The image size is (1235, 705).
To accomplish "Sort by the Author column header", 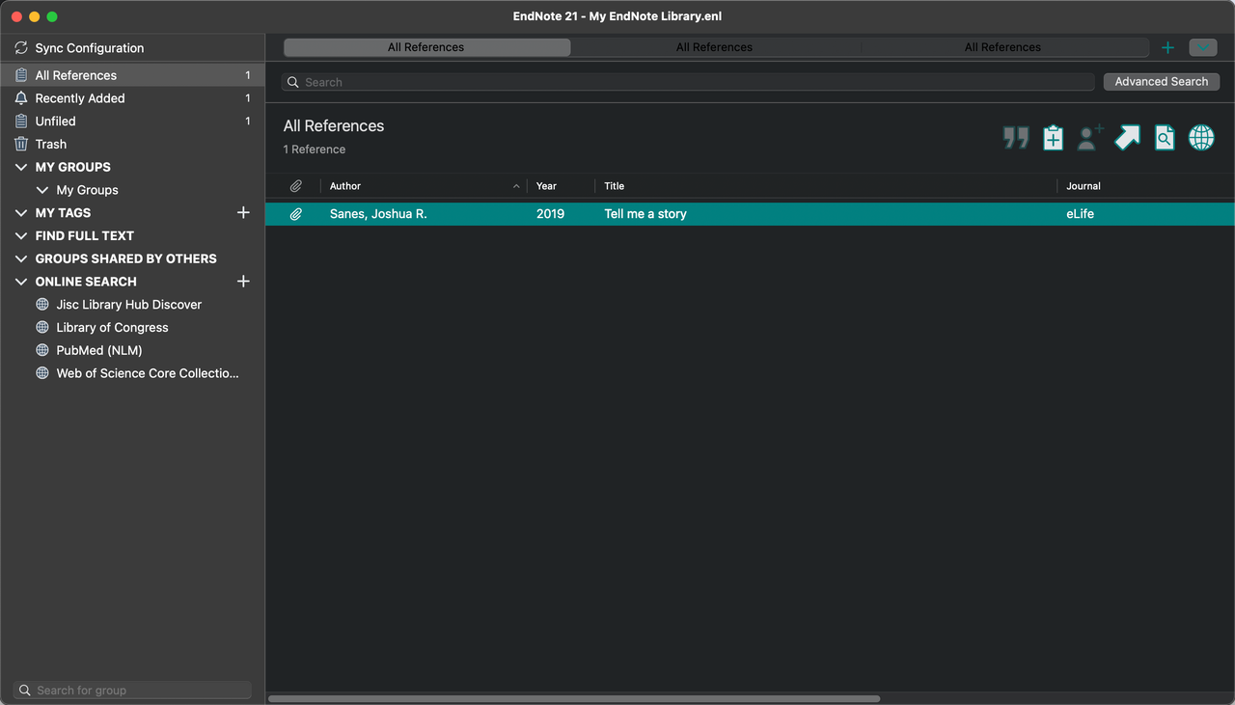I will [x=424, y=186].
